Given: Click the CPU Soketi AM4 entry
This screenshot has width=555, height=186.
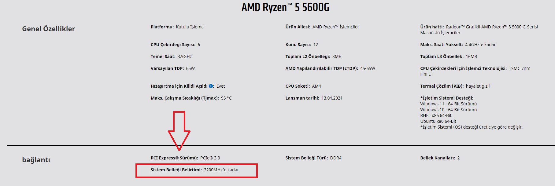Looking at the screenshot, I should (x=303, y=86).
